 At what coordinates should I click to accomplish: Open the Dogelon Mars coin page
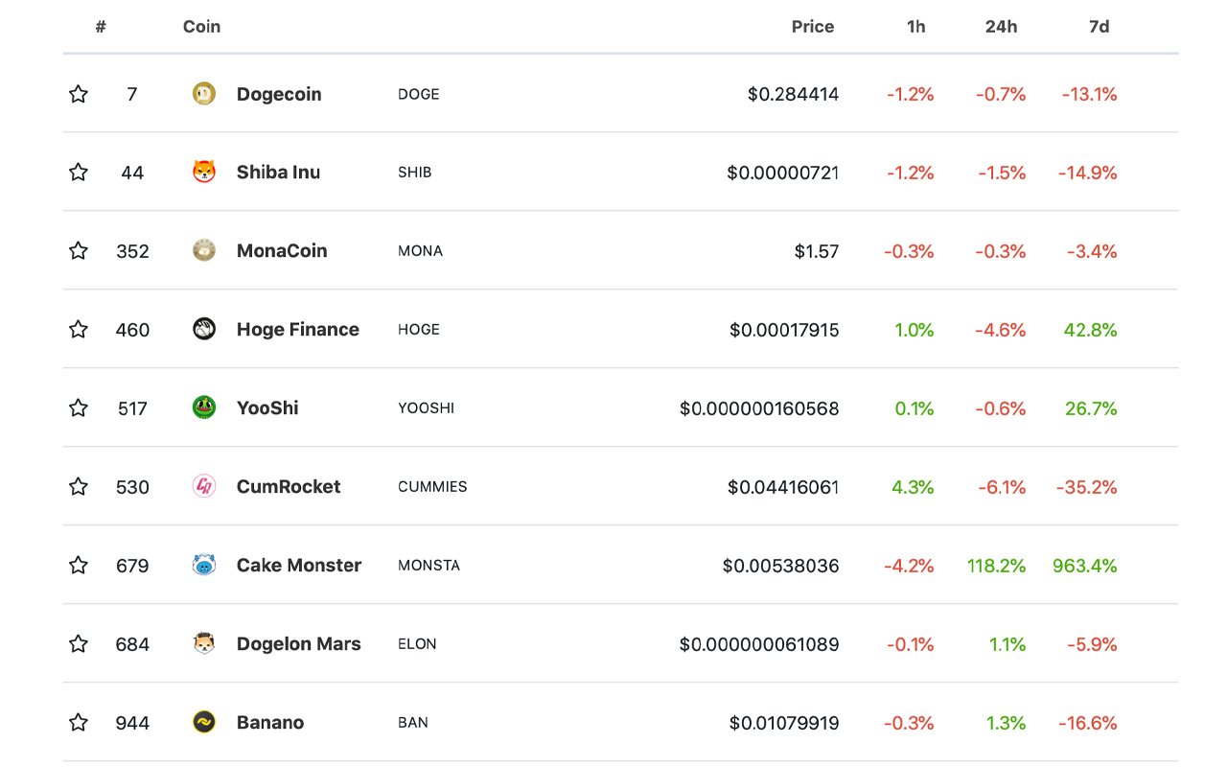pos(298,644)
